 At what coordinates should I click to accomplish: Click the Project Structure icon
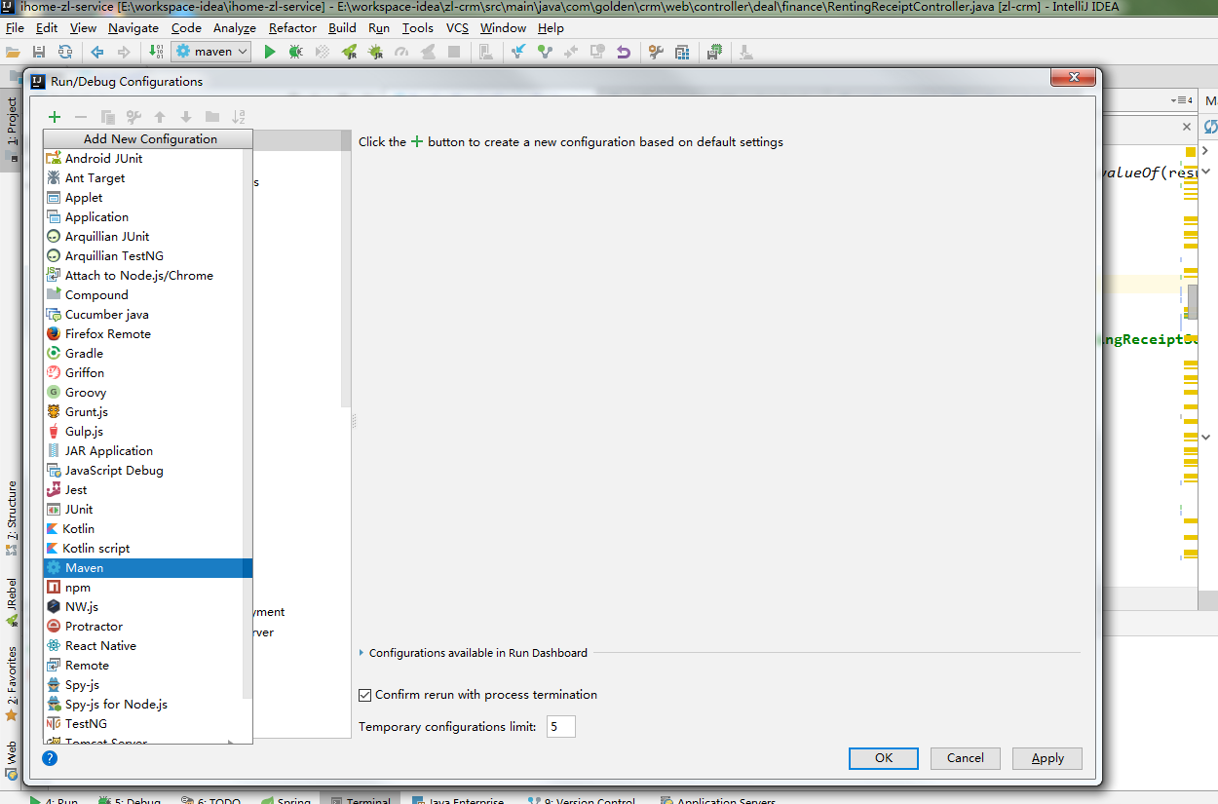[x=682, y=52]
